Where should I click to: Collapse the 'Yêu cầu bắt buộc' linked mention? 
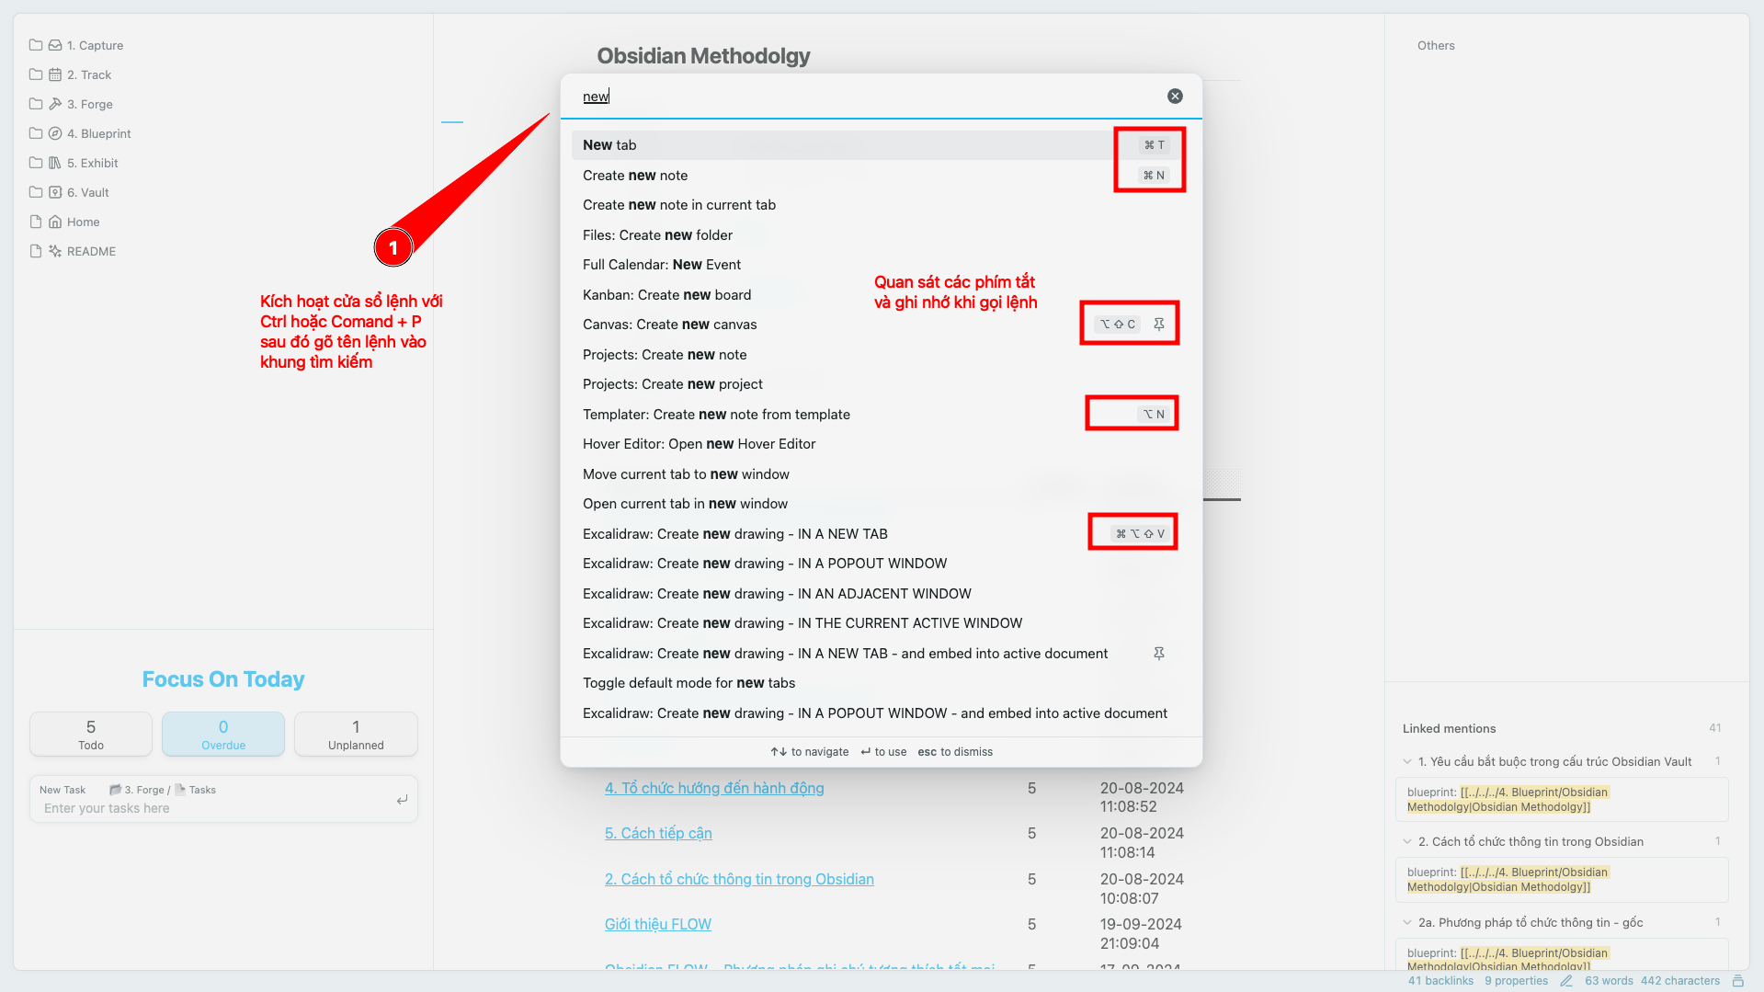[1406, 761]
